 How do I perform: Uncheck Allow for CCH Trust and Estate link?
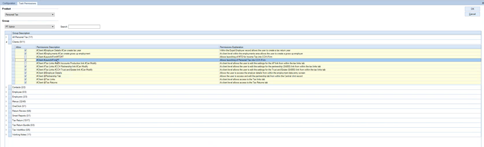pos(25,70)
